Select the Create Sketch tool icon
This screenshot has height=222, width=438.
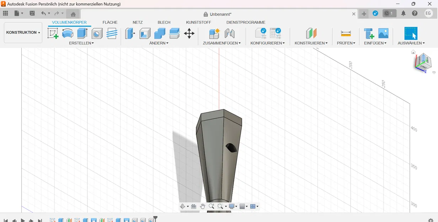click(x=53, y=34)
